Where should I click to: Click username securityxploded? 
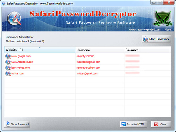pyautogui.click(x=86, y=56)
